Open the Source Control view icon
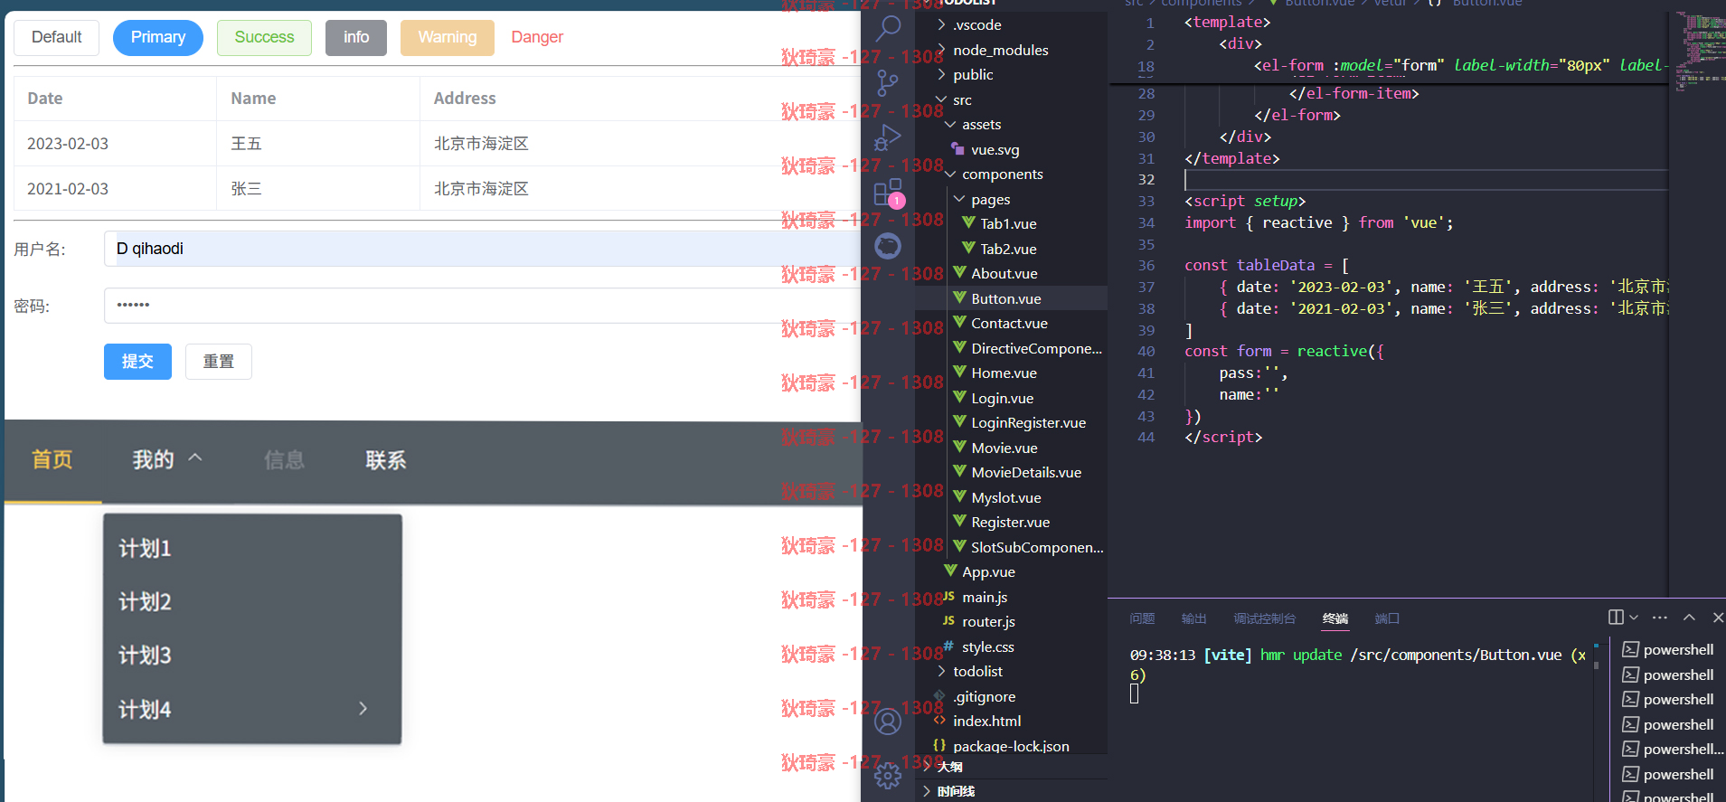The width and height of the screenshot is (1726, 802). pos(888,83)
